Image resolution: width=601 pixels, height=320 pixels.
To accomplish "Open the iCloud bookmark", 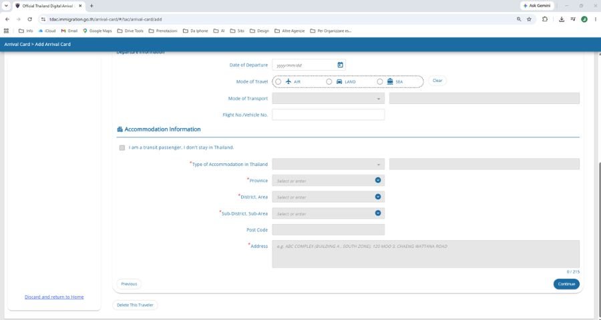I will coord(47,31).
